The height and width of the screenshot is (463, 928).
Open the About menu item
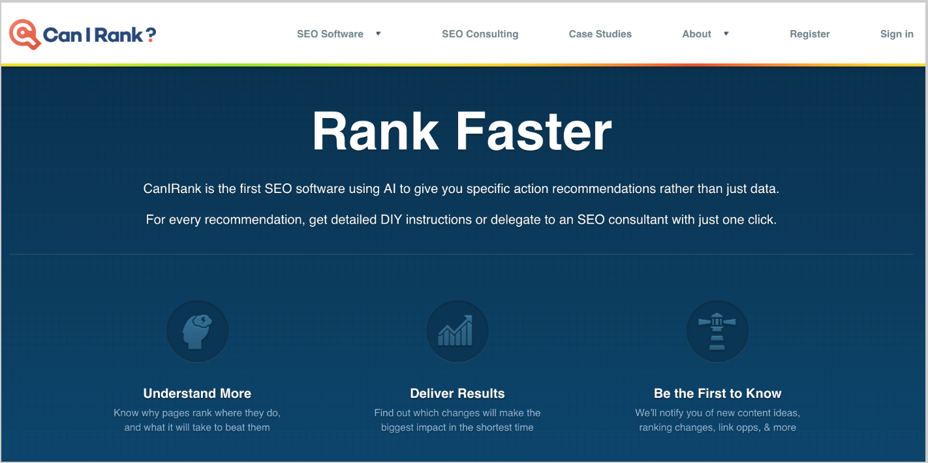(697, 34)
